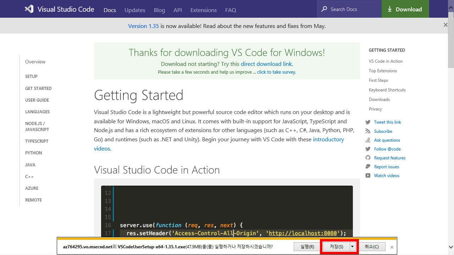The image size is (454, 255).
Task: Click the Visual Studio Code in Action heading
Action: [157, 170]
